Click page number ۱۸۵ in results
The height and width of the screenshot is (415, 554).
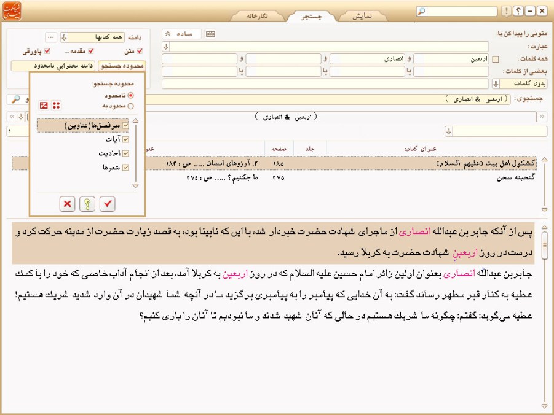click(279, 163)
